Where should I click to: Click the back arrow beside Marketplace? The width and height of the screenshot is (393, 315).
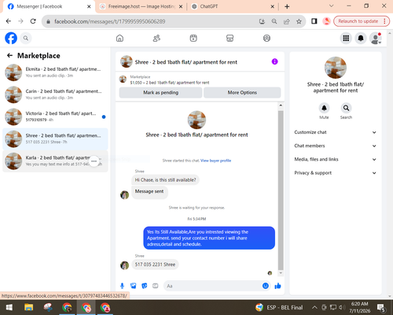click(x=9, y=55)
